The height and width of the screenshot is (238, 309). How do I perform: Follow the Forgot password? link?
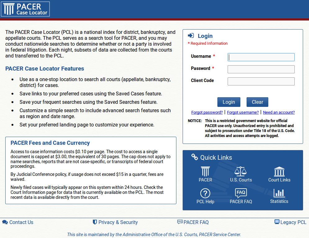207,112
